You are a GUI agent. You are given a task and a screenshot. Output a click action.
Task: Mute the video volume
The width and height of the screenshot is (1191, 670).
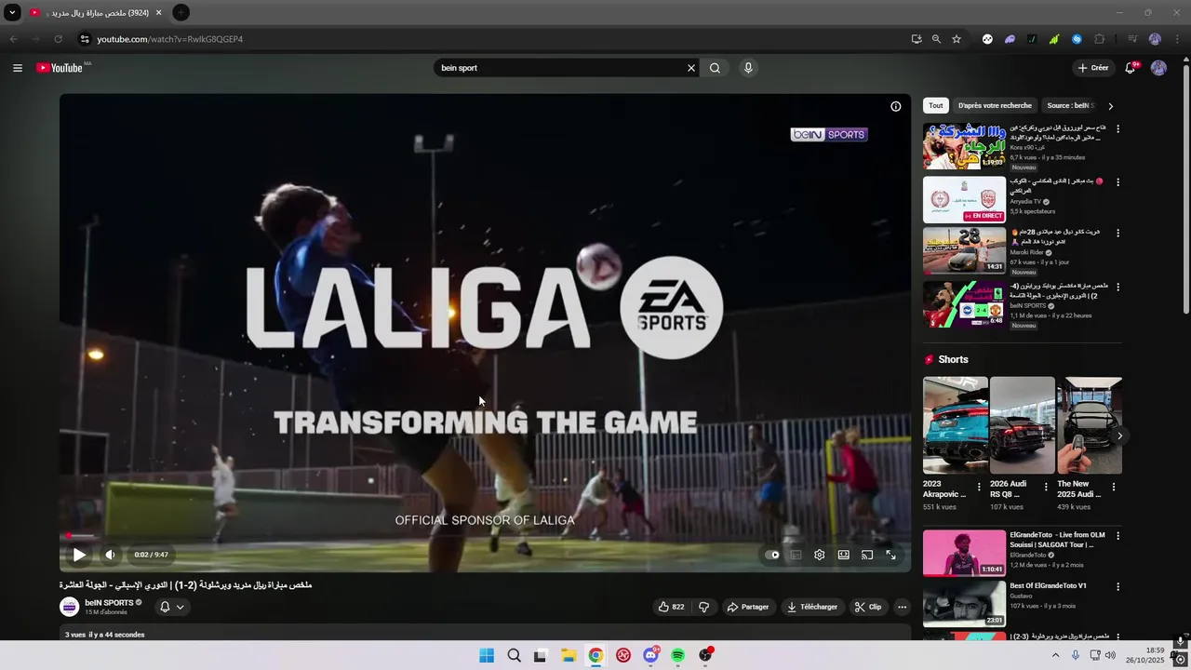click(x=110, y=555)
